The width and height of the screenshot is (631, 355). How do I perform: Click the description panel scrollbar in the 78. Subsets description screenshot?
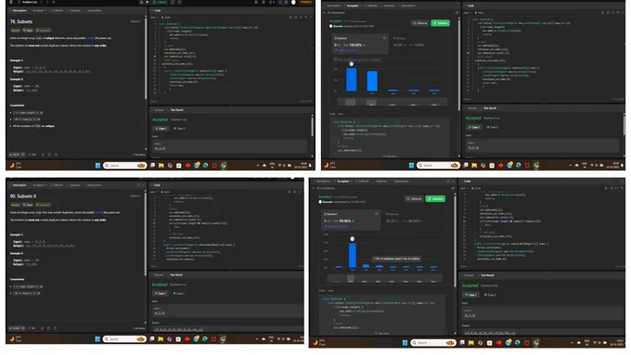[x=146, y=57]
